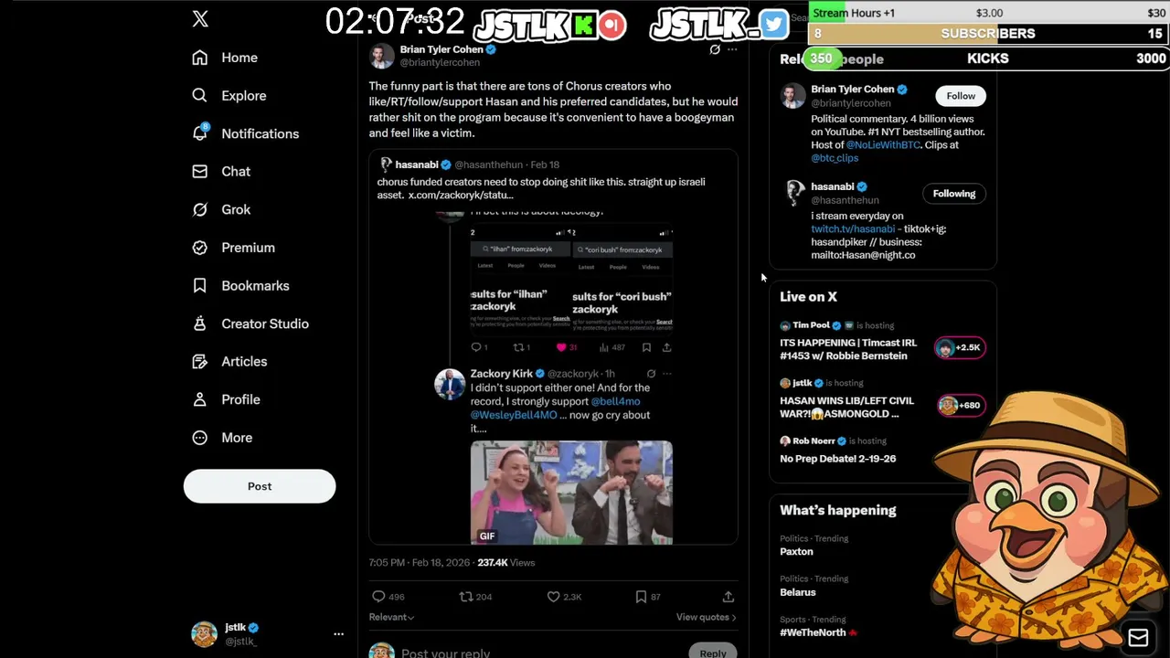Repost the main post

tap(465, 597)
